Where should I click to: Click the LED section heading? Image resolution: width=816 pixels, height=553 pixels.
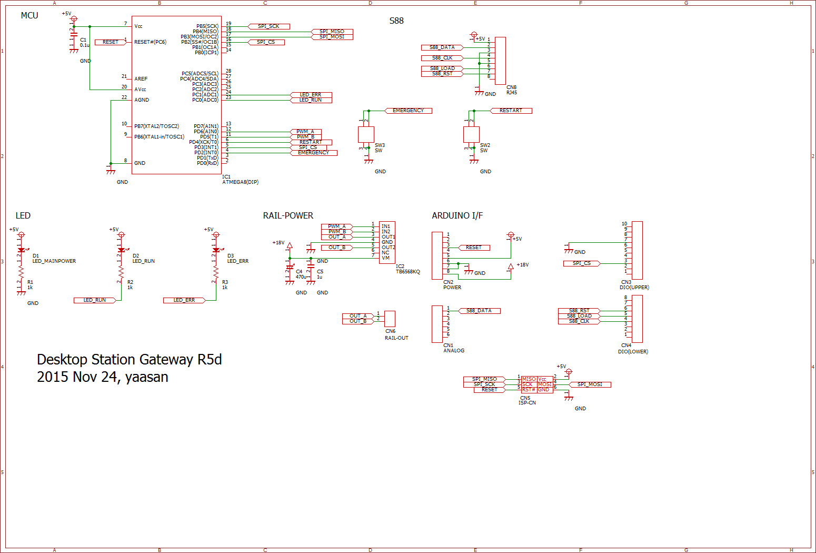pyautogui.click(x=23, y=215)
